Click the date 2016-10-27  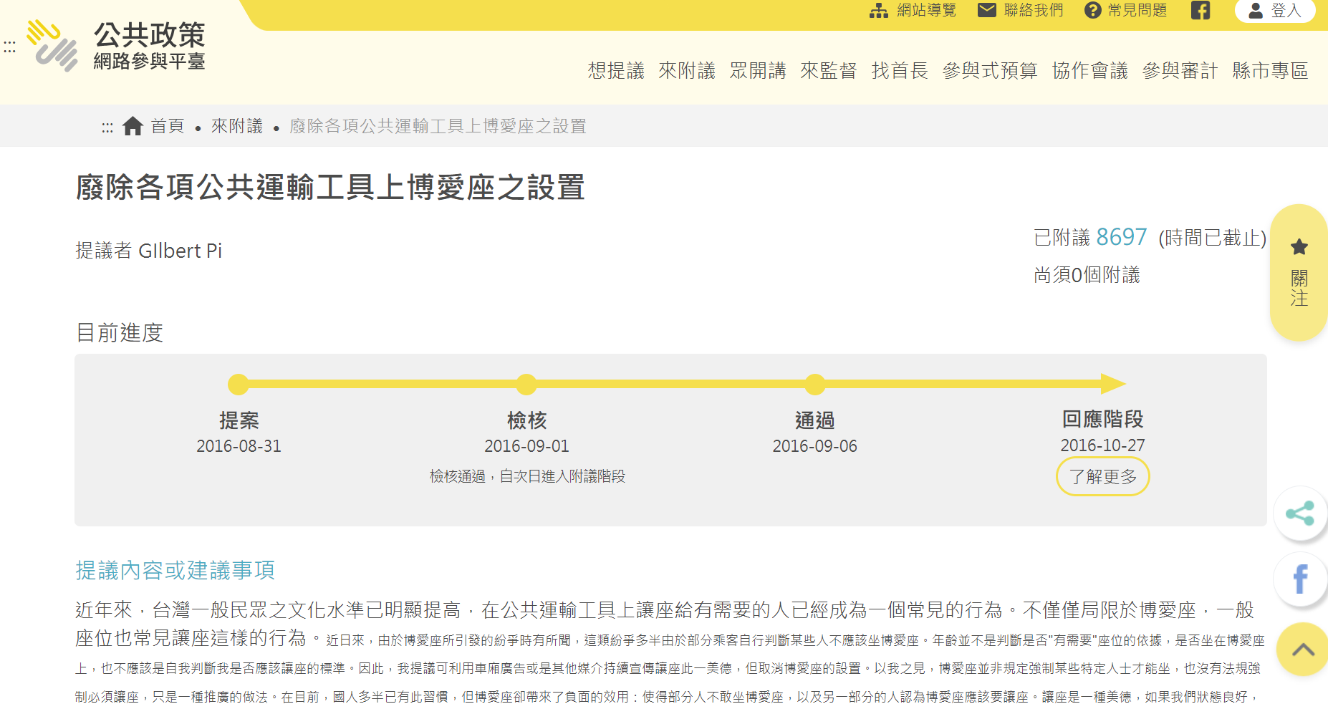tap(1103, 445)
